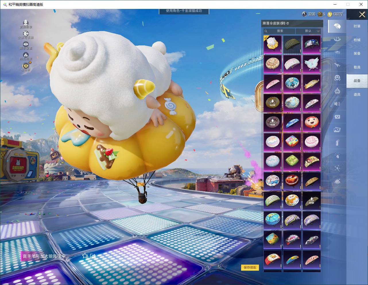Select the robot companion subcategory icon
This screenshot has height=285, width=368.
[337, 91]
